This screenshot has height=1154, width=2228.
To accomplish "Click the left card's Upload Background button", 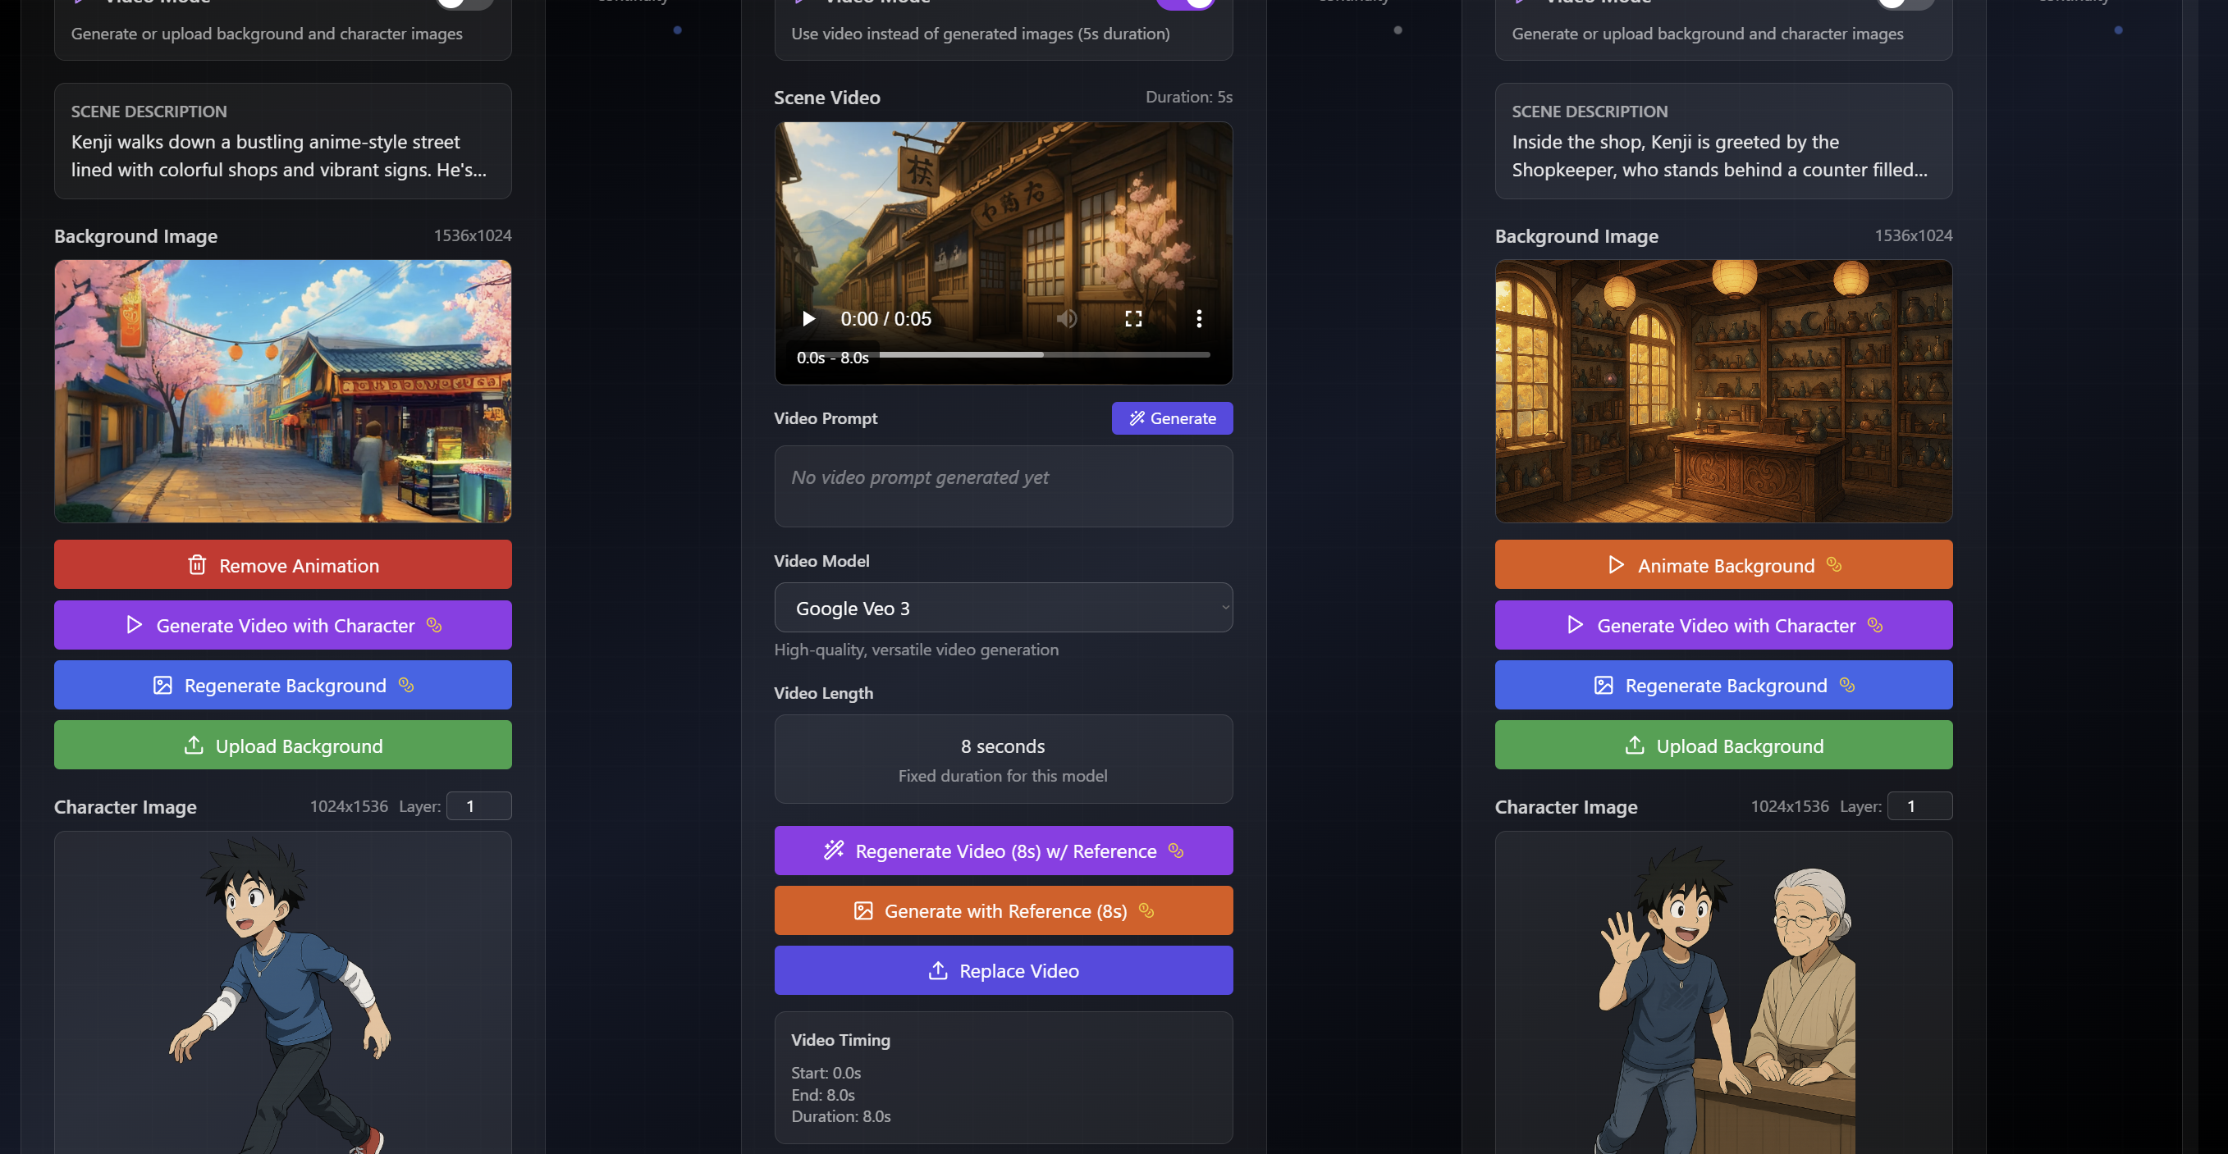I will click(x=283, y=746).
